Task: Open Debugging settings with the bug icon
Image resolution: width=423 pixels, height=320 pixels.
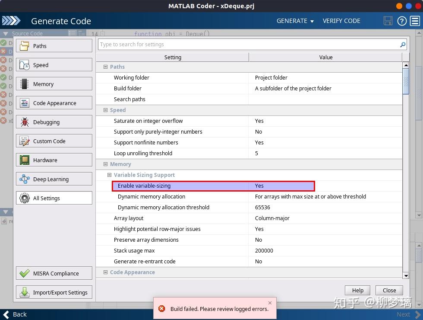Action: (x=54, y=122)
